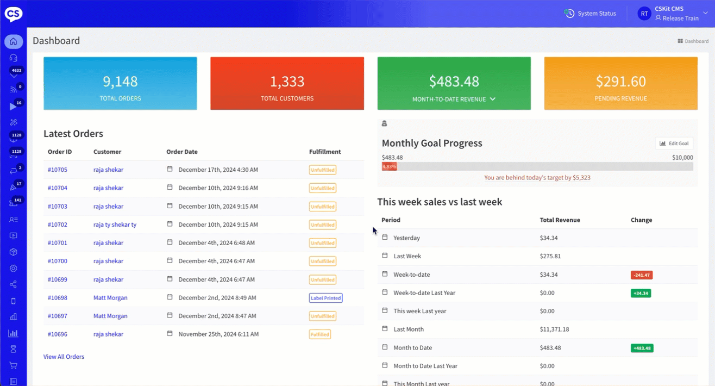The width and height of the screenshot is (715, 386).
Task: Select the magic wand icon in sidebar
Action: click(13, 123)
